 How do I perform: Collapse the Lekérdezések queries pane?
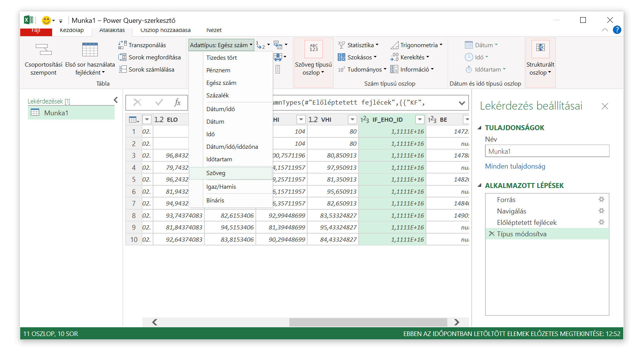click(116, 100)
